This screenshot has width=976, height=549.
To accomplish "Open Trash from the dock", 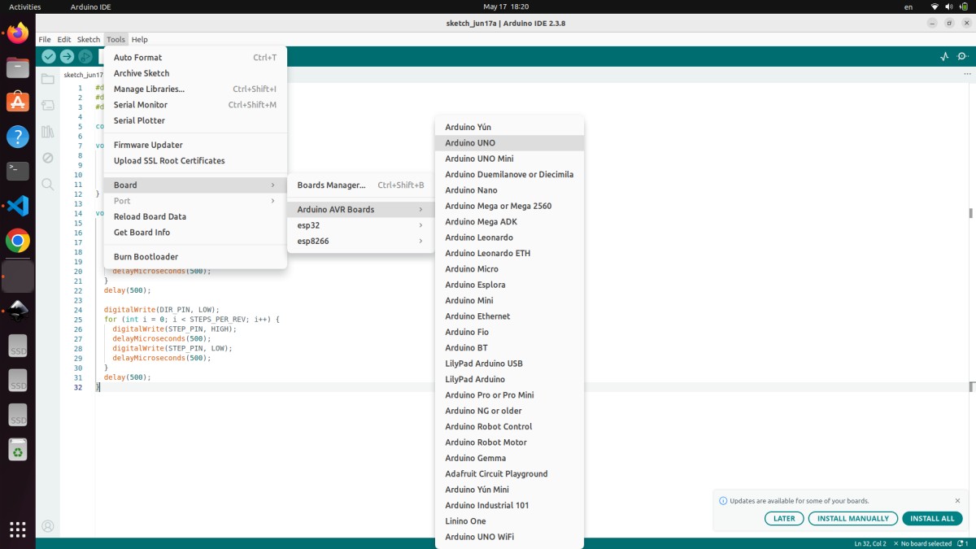I will tap(18, 449).
